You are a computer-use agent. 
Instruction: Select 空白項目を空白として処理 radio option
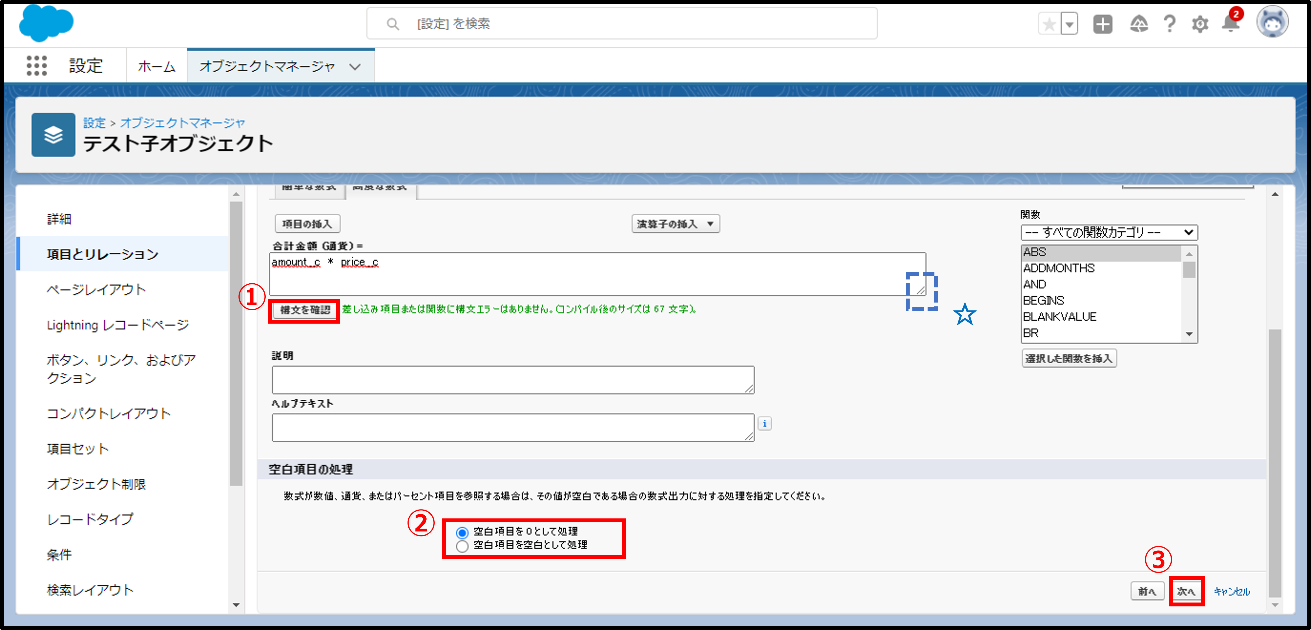462,546
